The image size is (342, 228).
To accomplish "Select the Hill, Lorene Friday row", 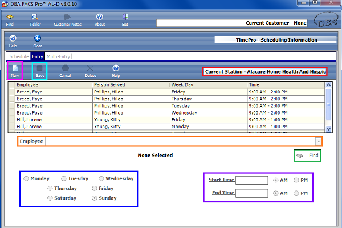I will 170,120.
